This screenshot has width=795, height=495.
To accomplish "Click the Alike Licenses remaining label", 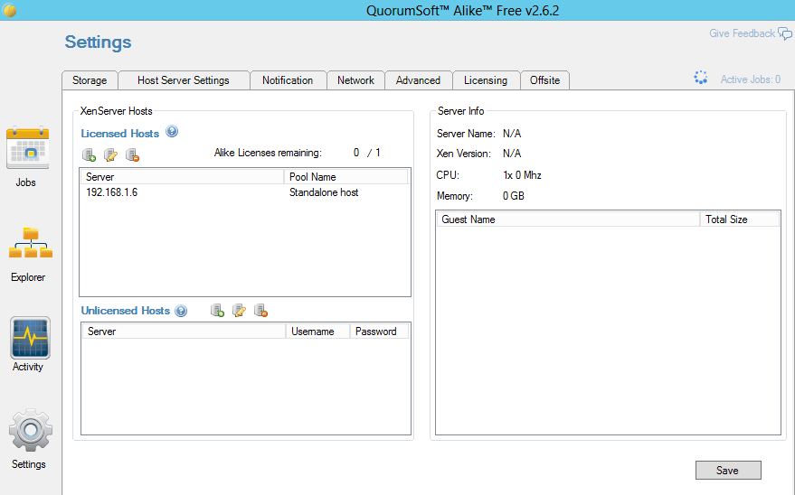I will [268, 153].
